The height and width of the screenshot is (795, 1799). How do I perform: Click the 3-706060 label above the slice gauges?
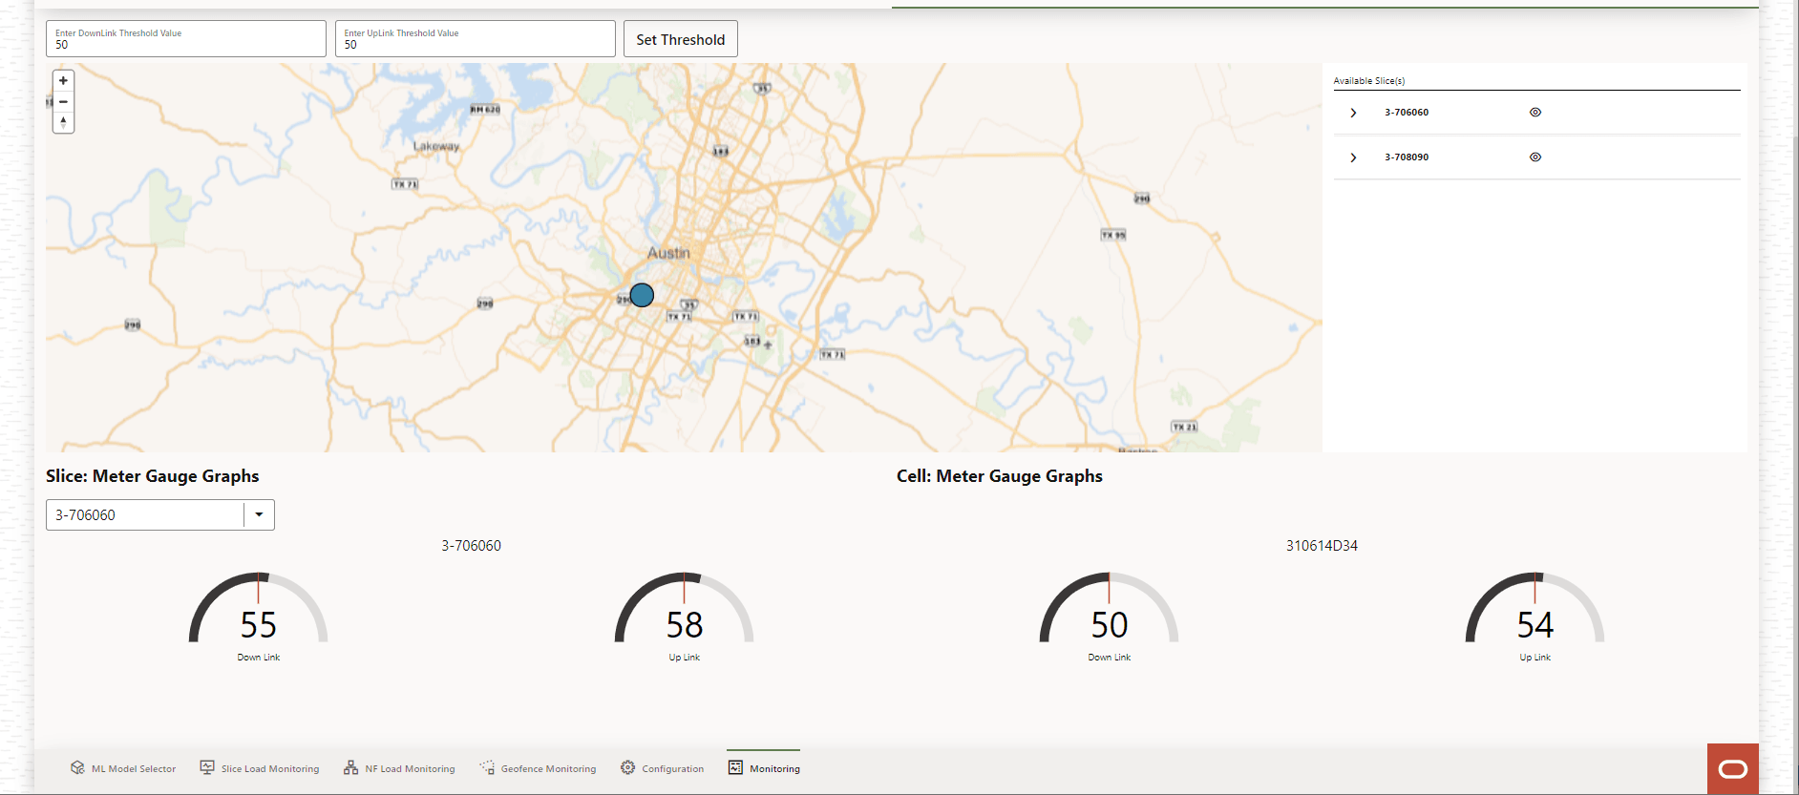(x=471, y=546)
